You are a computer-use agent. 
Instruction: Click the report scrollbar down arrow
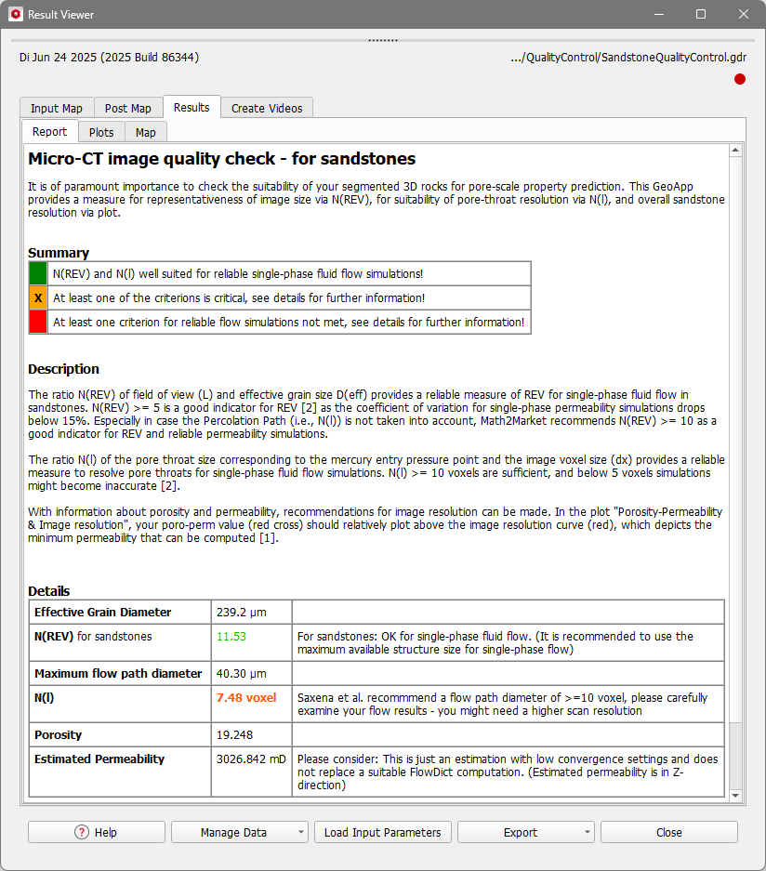pos(735,796)
